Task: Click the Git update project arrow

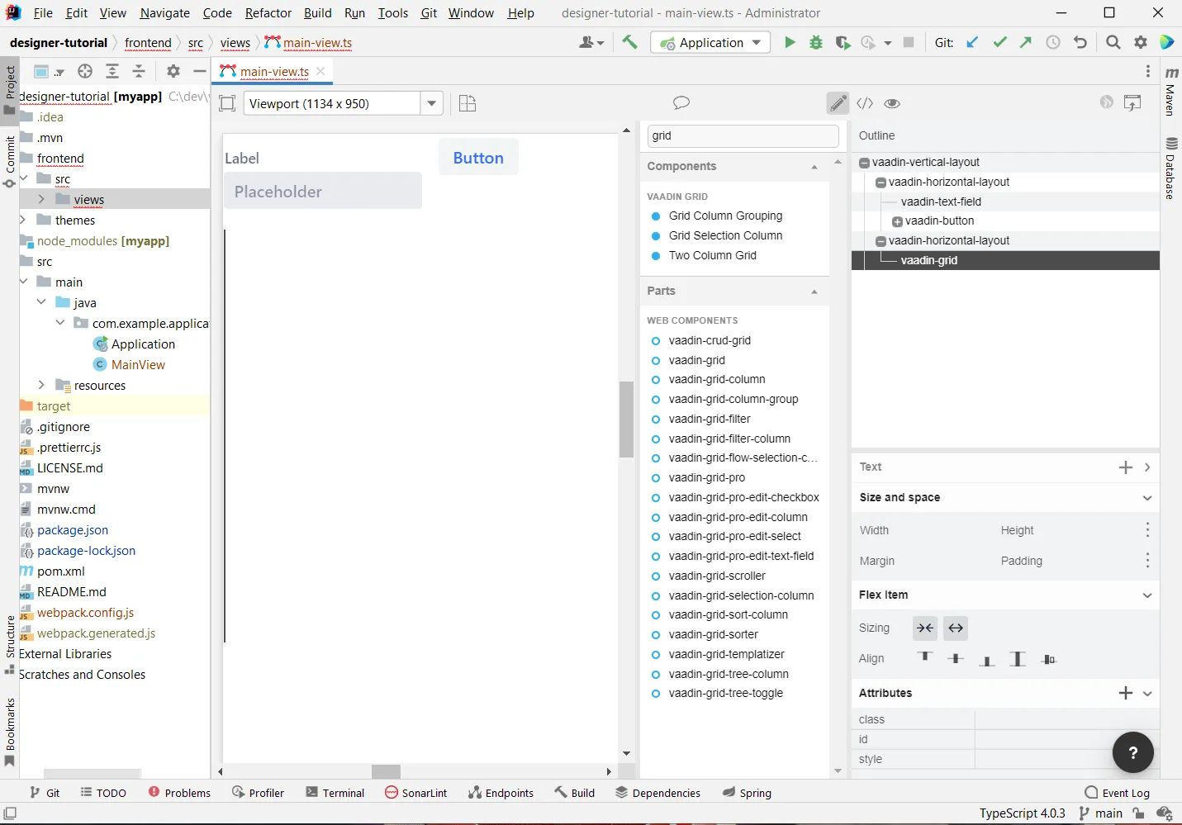Action: [x=973, y=43]
